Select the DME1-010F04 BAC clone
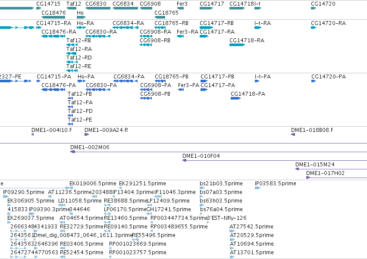The width and height of the screenshot is (367, 259). 275,160
